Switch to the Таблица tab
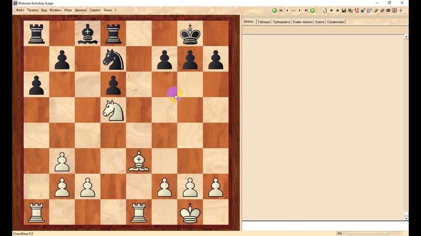The width and height of the screenshot is (421, 236). 264,22
